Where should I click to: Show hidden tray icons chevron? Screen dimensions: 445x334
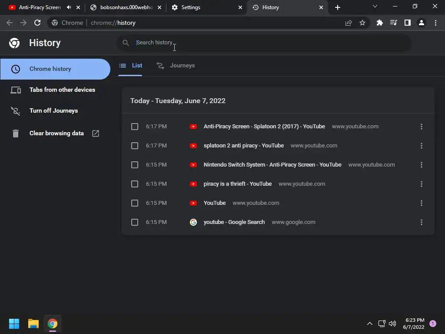(370, 324)
